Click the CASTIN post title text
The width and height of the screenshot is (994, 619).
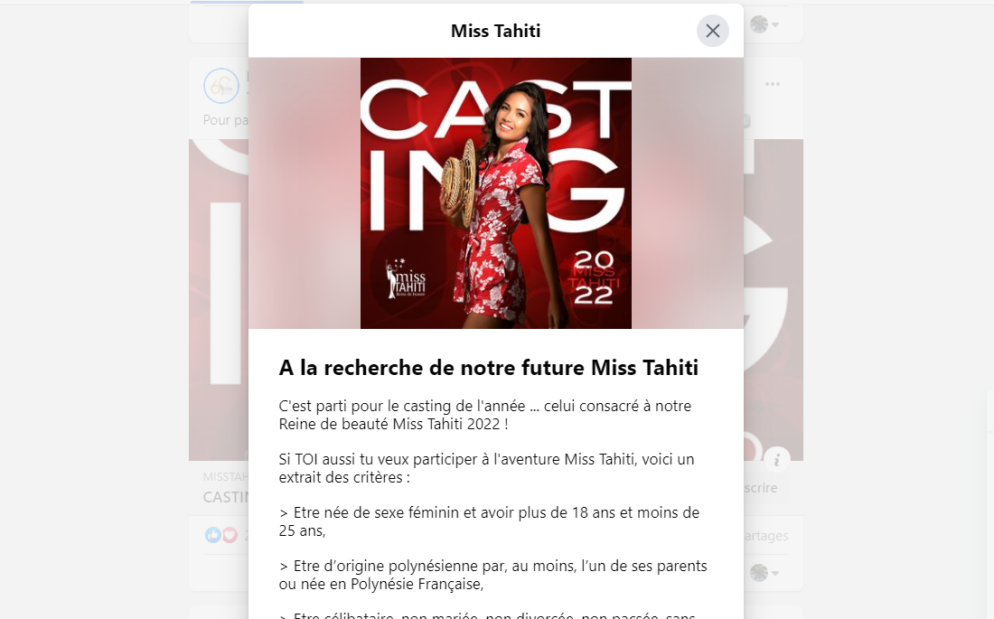pos(226,497)
